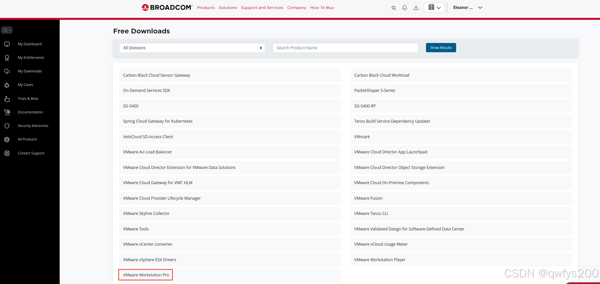Image resolution: width=600 pixels, height=284 pixels.
Task: Click the Security Advisories shield icon
Action: pos(7,126)
